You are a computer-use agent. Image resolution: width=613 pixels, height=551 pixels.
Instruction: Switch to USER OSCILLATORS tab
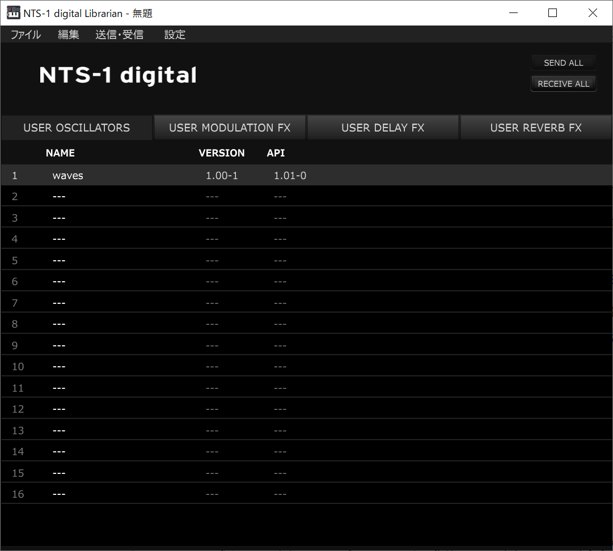[77, 128]
